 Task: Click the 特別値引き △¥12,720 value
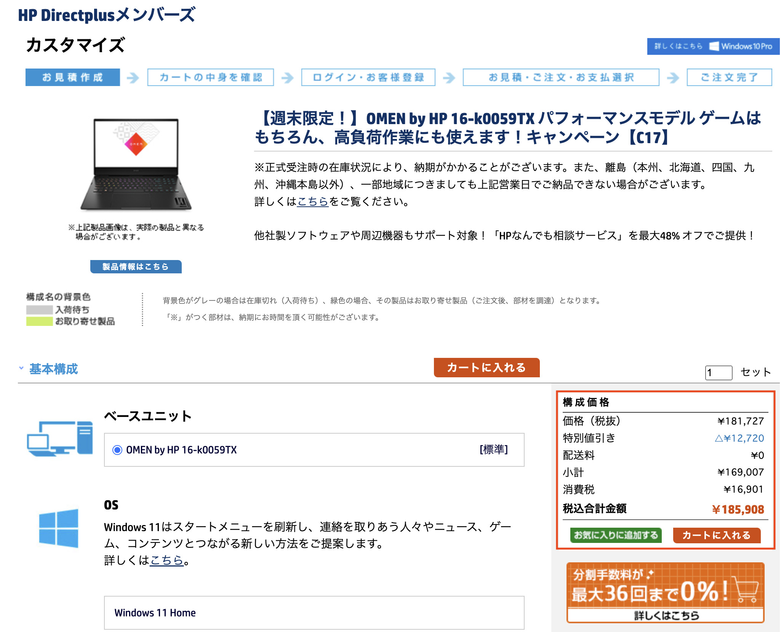tap(739, 438)
